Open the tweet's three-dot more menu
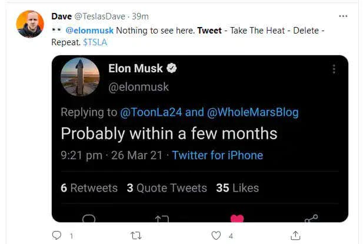 point(343,16)
